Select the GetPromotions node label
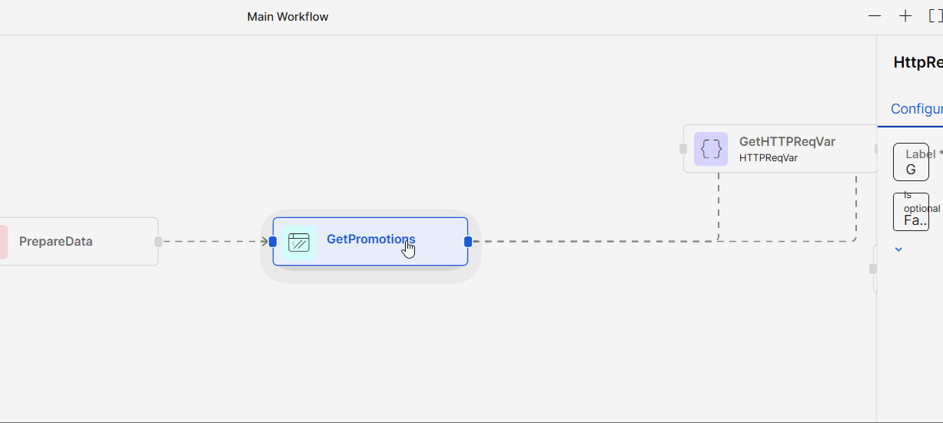The image size is (943, 423). (370, 240)
